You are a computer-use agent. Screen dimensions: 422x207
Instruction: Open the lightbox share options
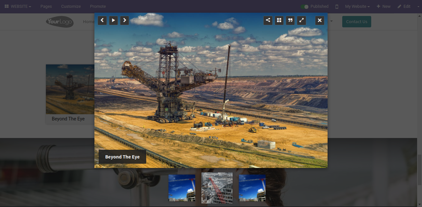[268, 21]
